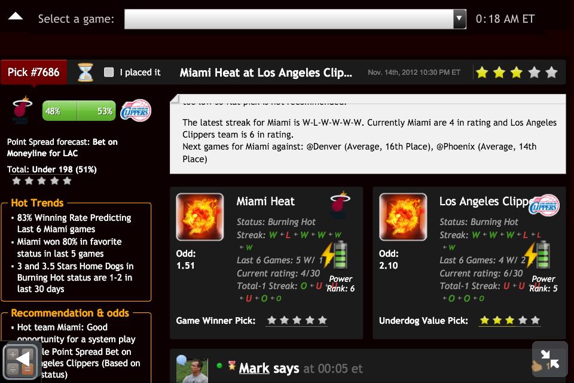This screenshot has height=383, width=574.
Task: Open the Miami Heat at Los Angeles Clip... title
Action: pos(265,72)
